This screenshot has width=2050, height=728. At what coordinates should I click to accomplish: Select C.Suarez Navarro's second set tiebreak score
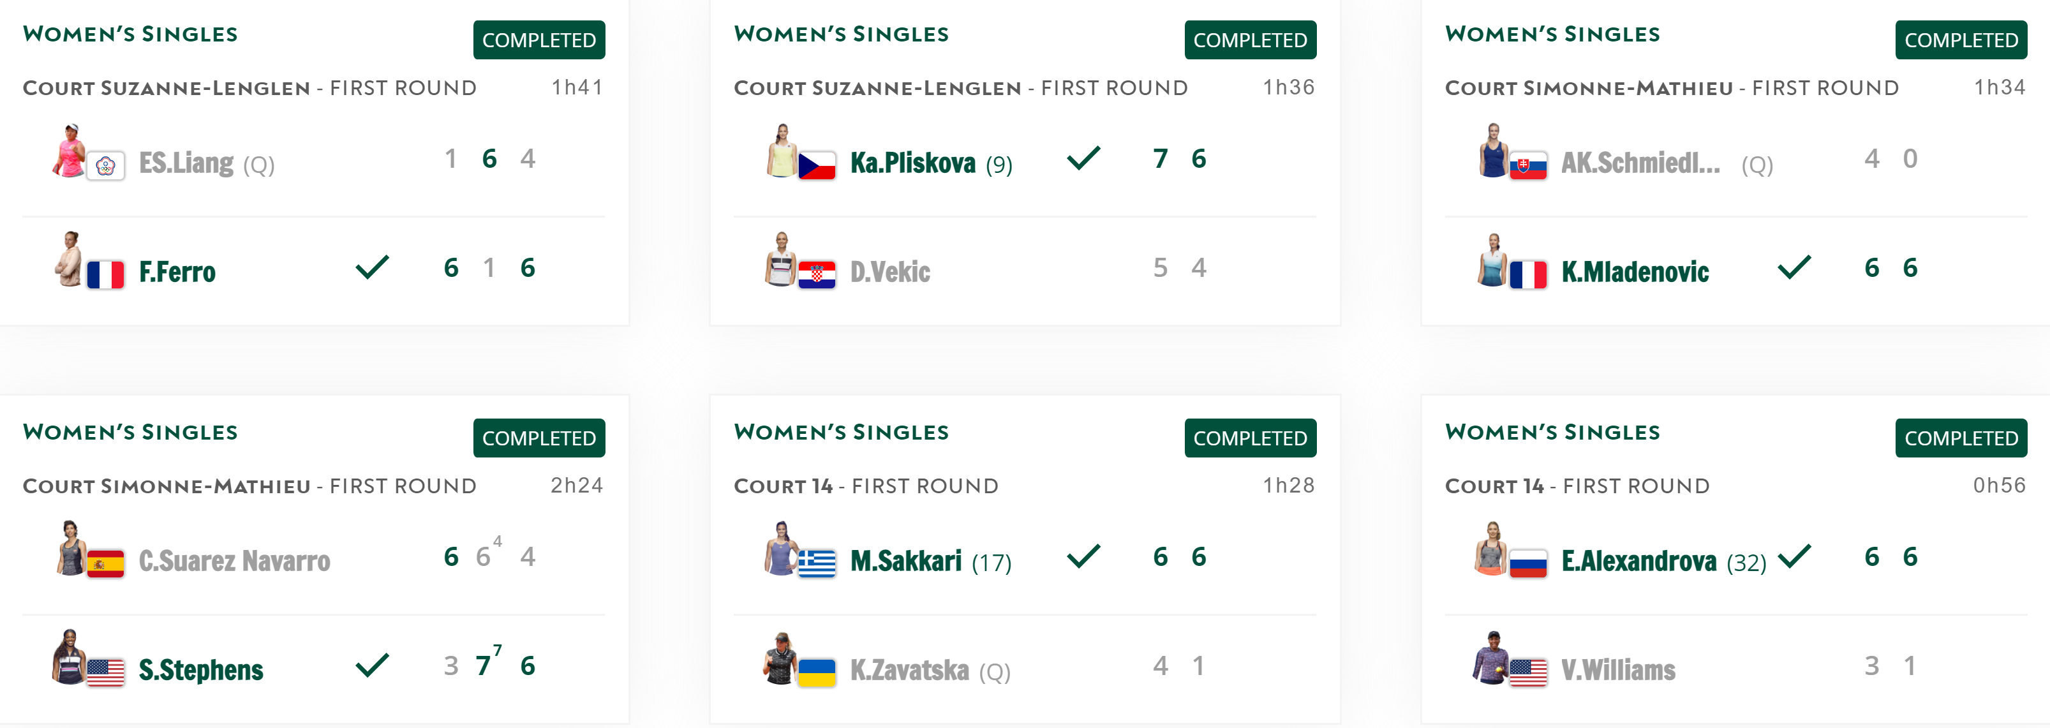tap(498, 541)
